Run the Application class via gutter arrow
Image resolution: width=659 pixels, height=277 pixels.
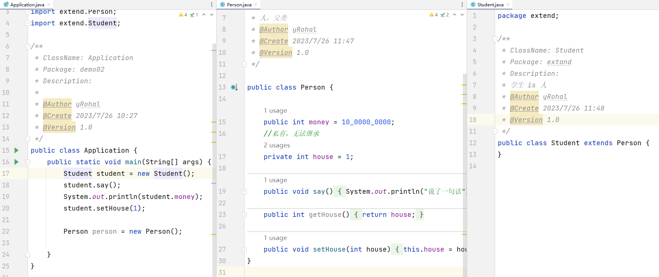pyautogui.click(x=16, y=150)
